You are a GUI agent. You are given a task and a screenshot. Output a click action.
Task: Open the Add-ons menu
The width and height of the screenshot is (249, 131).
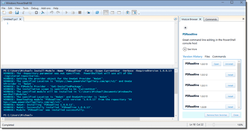coord(46,8)
